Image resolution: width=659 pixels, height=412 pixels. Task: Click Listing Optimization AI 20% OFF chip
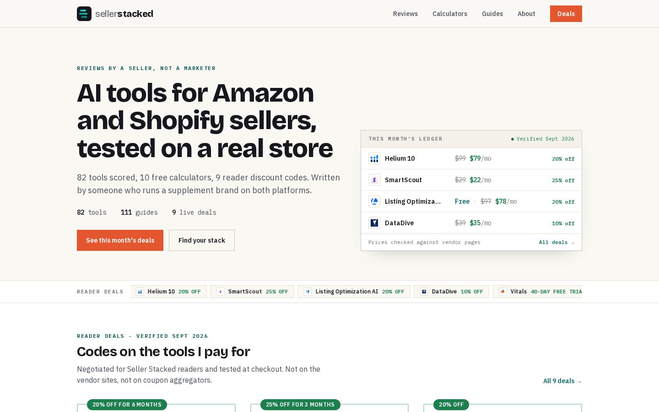pyautogui.click(x=354, y=292)
